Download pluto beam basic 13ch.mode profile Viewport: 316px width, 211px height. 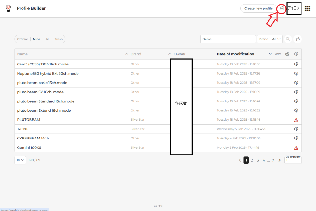[x=296, y=83]
